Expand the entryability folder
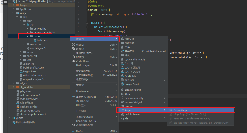The width and height of the screenshot is (247, 133). (x=27, y=28)
